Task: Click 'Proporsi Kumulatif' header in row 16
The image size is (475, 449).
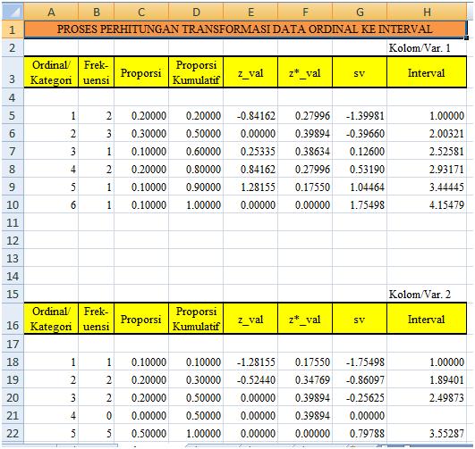Action: (196, 319)
